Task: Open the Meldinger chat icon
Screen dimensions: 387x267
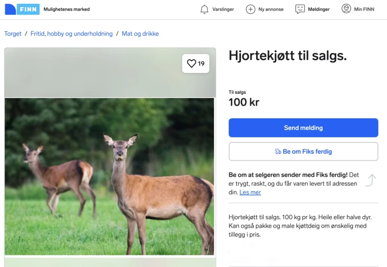Action: (300, 9)
